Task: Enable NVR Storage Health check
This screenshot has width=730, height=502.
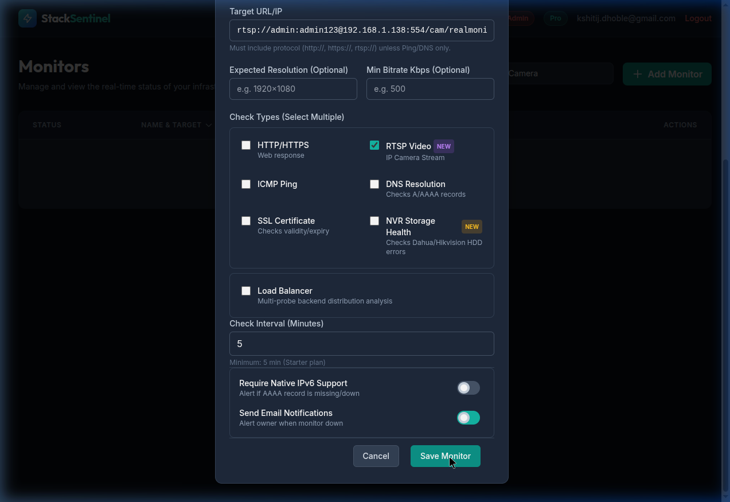Action: [x=374, y=221]
